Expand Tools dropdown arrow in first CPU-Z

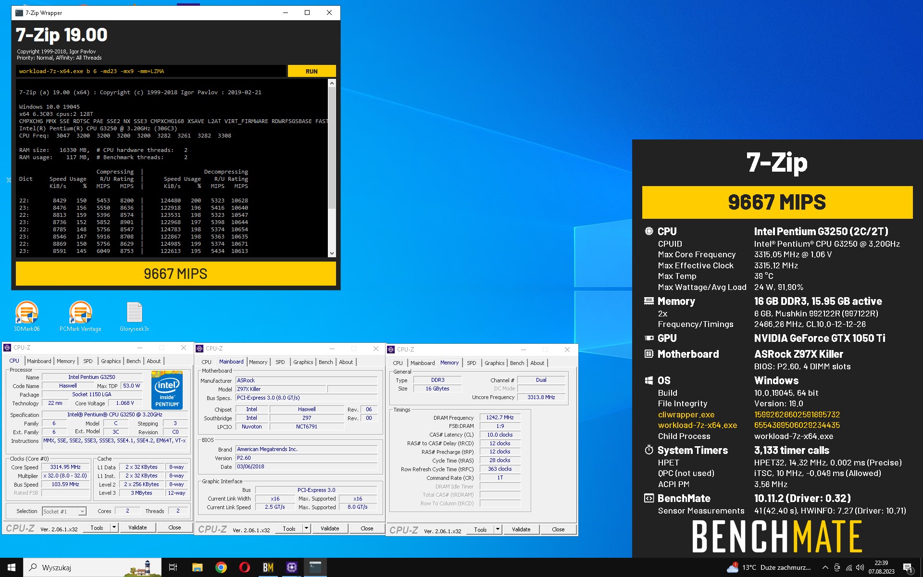[x=114, y=527]
